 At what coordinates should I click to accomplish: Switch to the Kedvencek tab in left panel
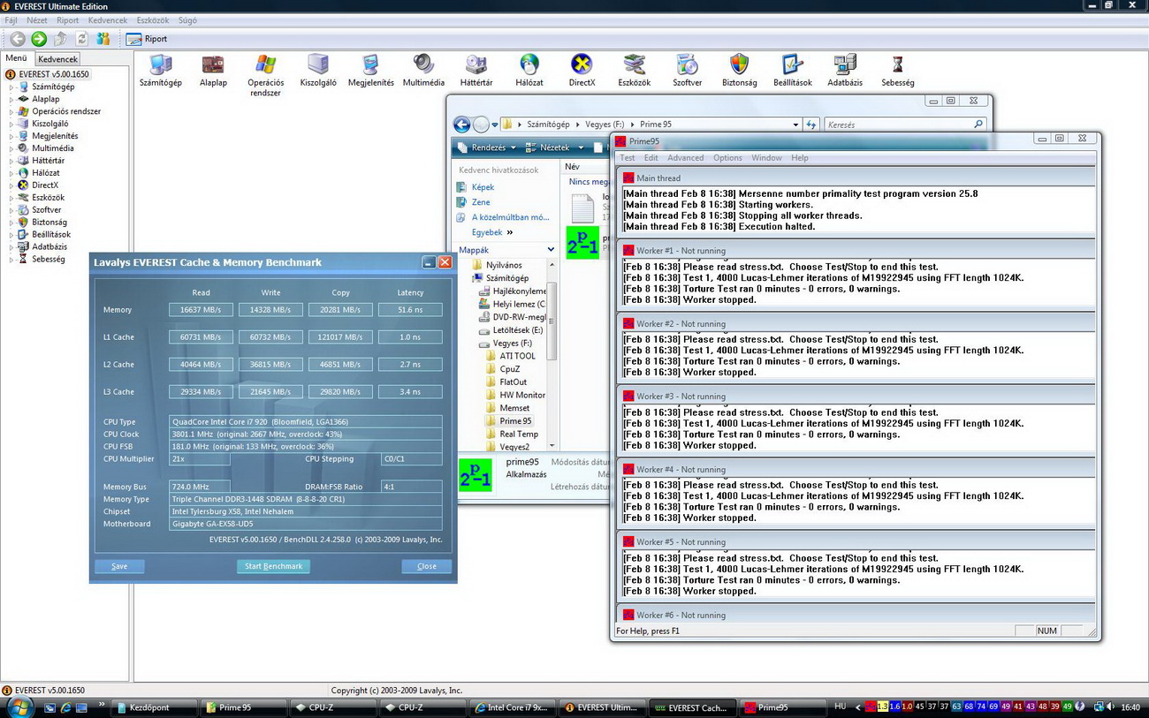coord(57,58)
